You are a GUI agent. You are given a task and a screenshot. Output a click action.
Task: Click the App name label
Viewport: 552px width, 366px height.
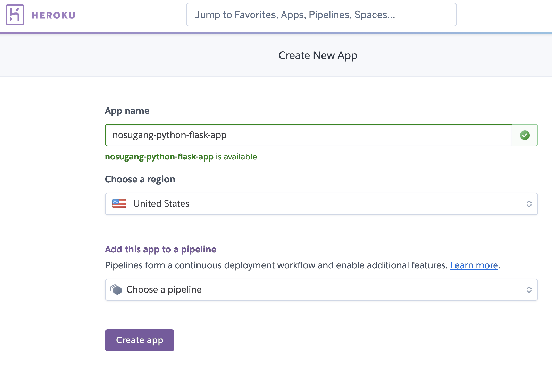click(127, 111)
